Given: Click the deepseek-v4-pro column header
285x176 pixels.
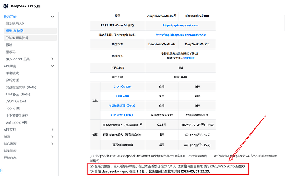Looking at the screenshot, I should point(197,16).
